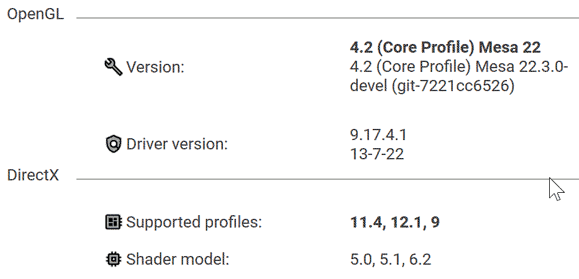Click the processor icon beside Shader model
The width and height of the screenshot is (579, 279).
coord(113,259)
